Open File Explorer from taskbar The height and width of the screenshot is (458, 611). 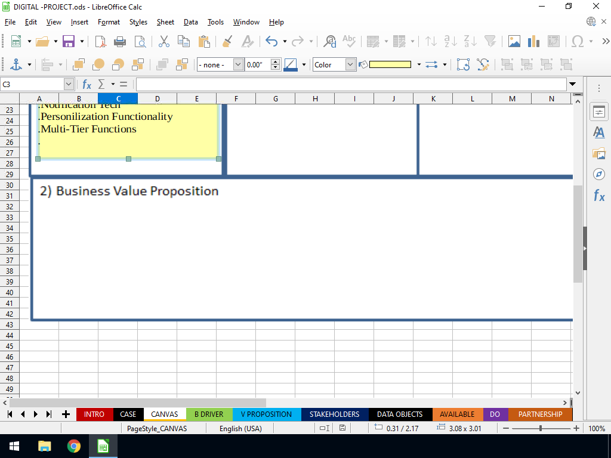click(x=44, y=446)
